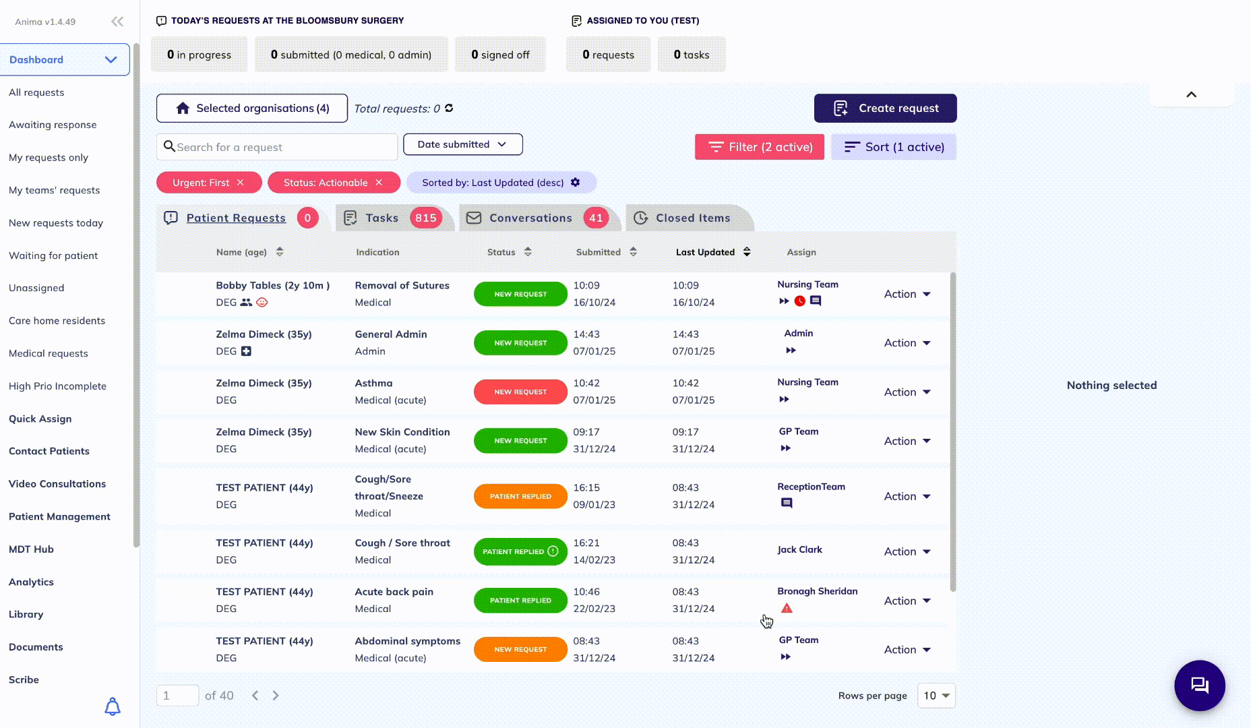
Task: Open the Filter (2 active) button
Action: (x=760, y=147)
